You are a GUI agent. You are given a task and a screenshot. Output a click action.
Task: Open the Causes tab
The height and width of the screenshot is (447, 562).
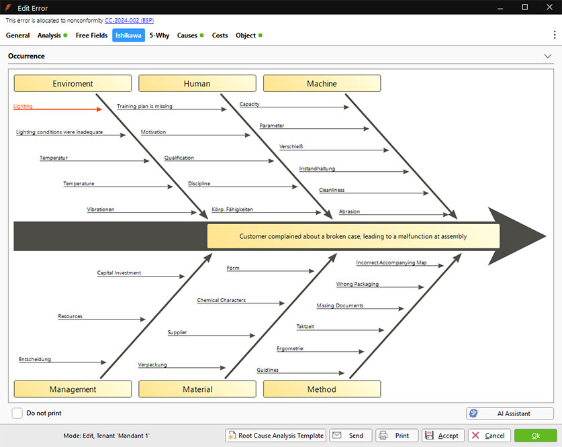(x=187, y=36)
